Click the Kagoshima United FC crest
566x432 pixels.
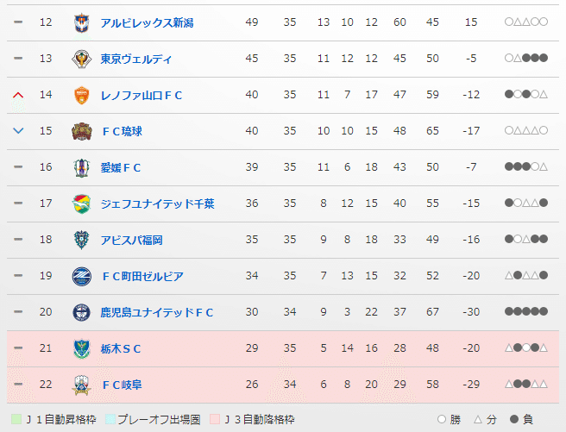tap(81, 312)
